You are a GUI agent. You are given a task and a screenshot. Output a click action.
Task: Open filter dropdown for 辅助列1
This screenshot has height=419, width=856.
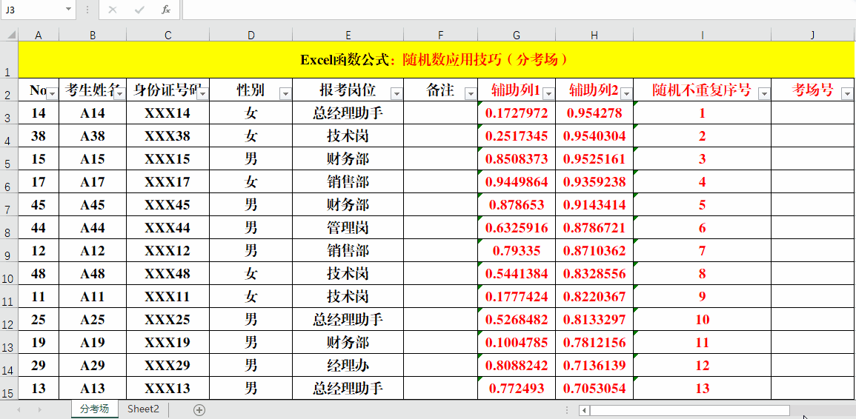point(548,93)
